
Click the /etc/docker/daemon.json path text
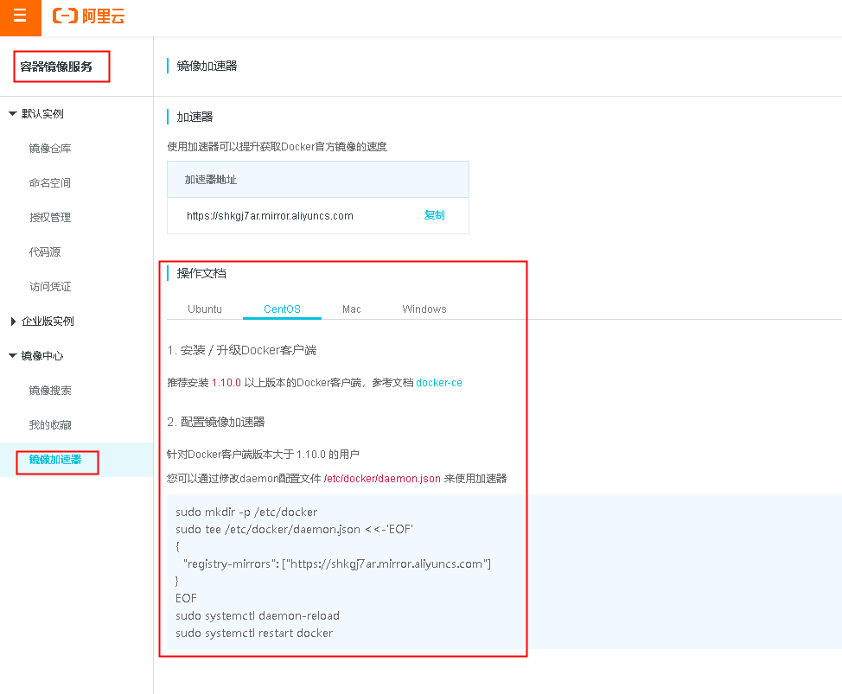[382, 479]
